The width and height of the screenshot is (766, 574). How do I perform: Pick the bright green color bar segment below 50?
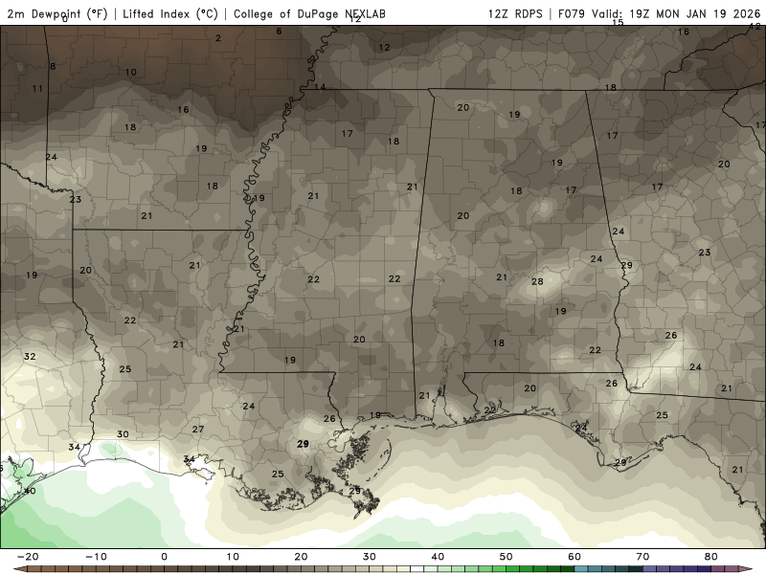512,568
